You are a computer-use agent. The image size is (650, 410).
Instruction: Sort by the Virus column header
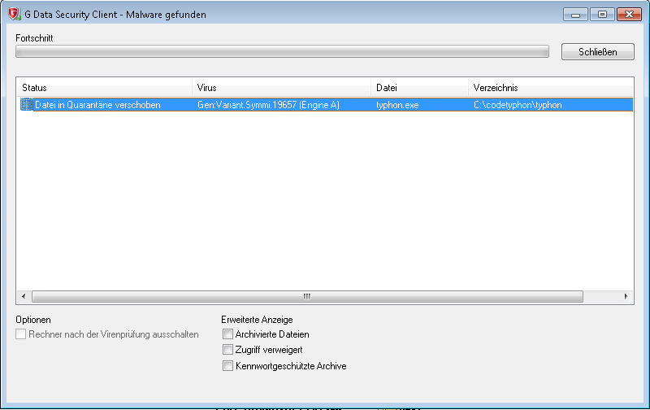(281, 88)
